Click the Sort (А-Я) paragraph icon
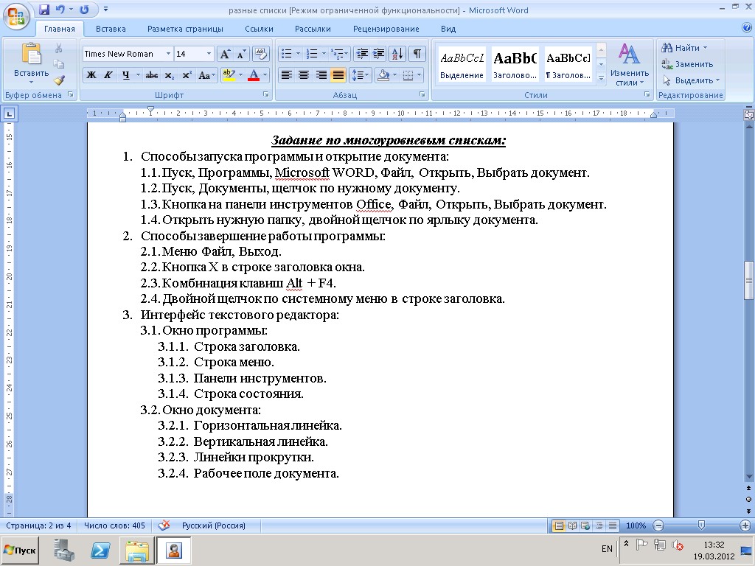Screen dimensions: 755x566 click(x=397, y=54)
